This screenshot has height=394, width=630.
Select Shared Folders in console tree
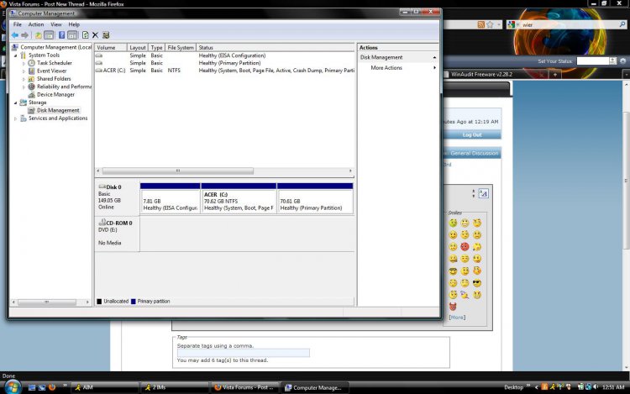[x=54, y=79]
